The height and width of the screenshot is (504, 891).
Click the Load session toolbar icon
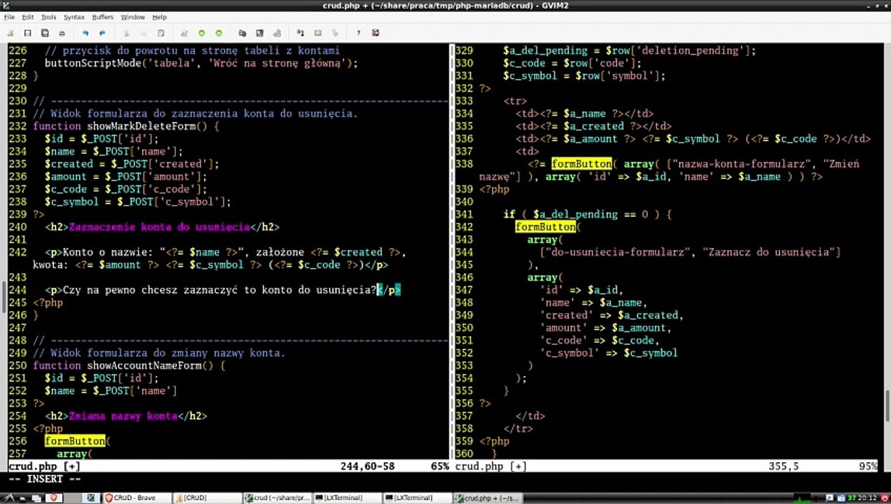point(242,33)
